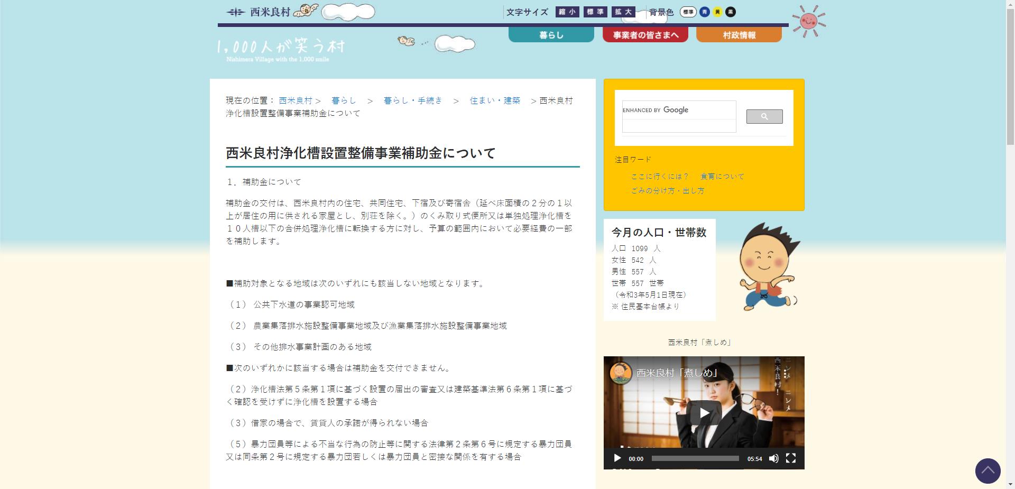
Task: Select the black (黒) background swatch
Action: [x=730, y=11]
